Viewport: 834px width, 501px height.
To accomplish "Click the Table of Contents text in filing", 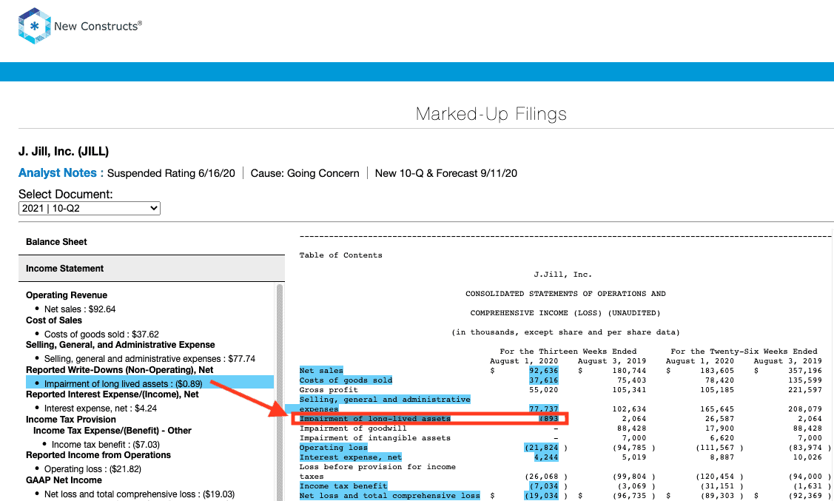I will click(341, 255).
